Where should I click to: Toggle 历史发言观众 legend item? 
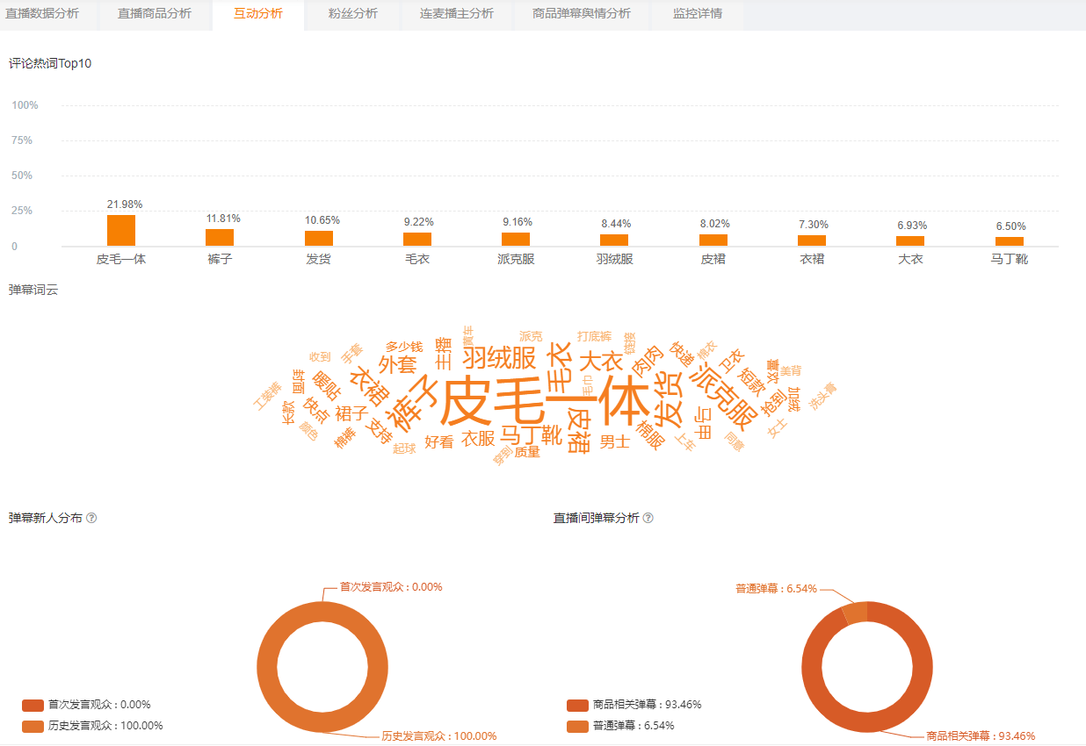pyautogui.click(x=92, y=726)
